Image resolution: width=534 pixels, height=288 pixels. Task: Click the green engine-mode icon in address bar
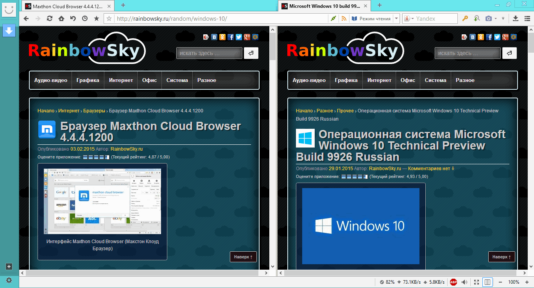tap(333, 18)
